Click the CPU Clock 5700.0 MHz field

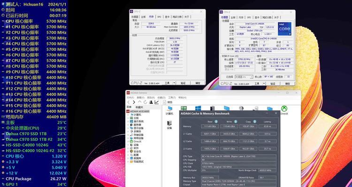[238, 163]
